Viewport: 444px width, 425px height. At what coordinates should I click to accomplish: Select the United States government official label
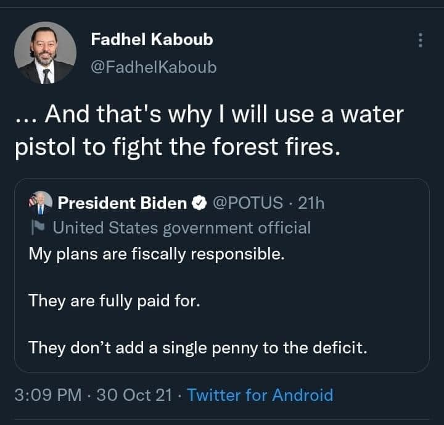pos(182,228)
